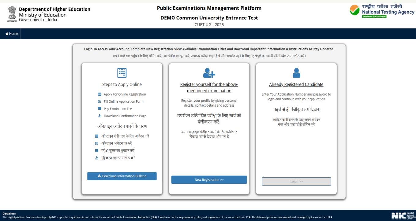Click 'CUET UG - 2025' text

tap(209, 25)
